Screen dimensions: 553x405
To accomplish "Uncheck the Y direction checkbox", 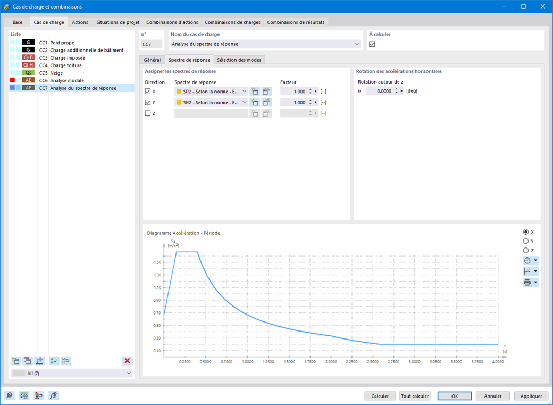I will [148, 102].
